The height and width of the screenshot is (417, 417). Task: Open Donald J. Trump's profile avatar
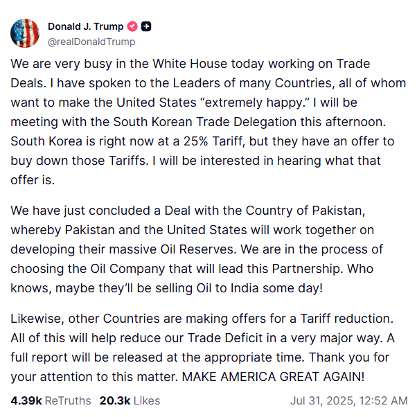click(24, 33)
